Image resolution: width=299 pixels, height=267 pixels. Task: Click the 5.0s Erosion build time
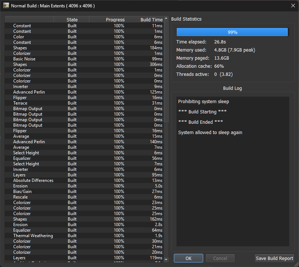coord(159,186)
